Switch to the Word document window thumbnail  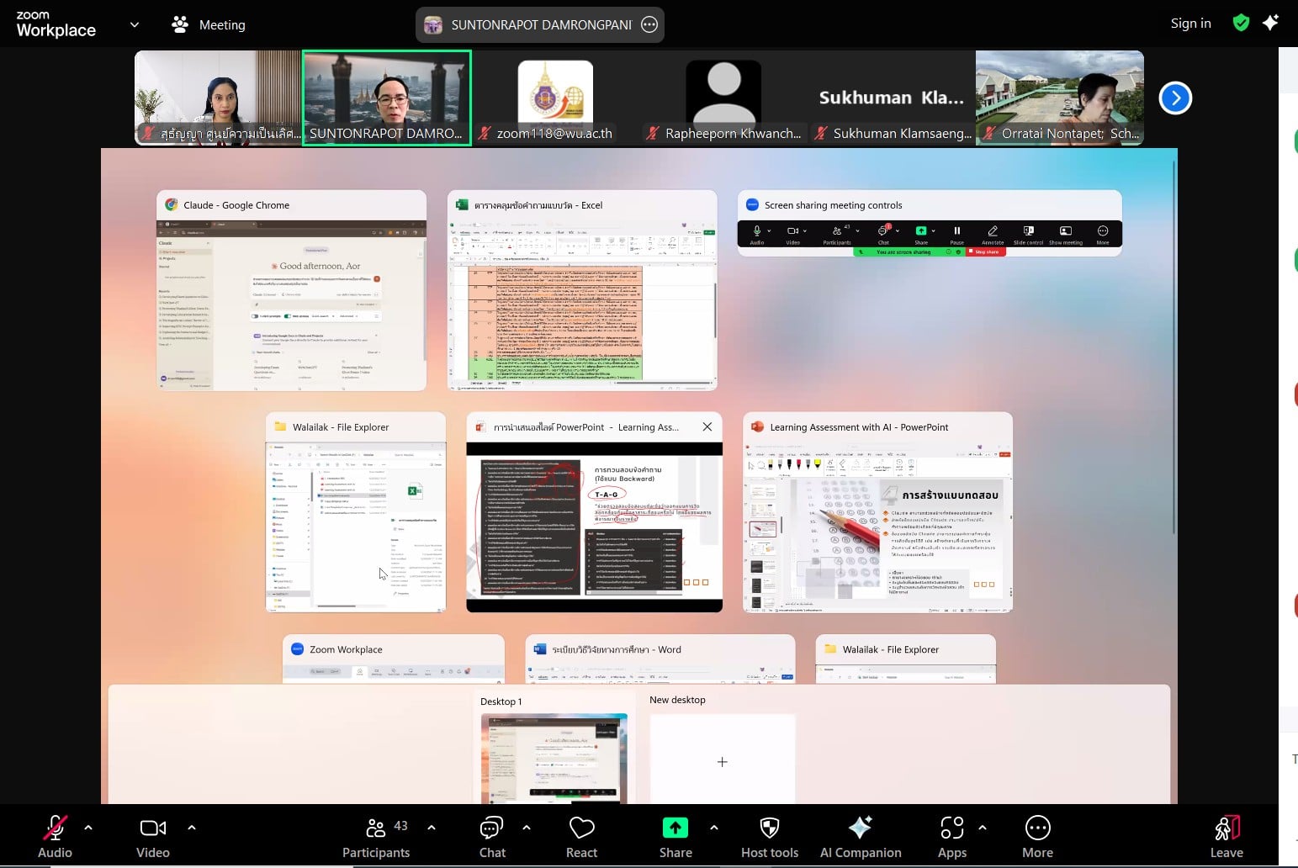point(660,659)
